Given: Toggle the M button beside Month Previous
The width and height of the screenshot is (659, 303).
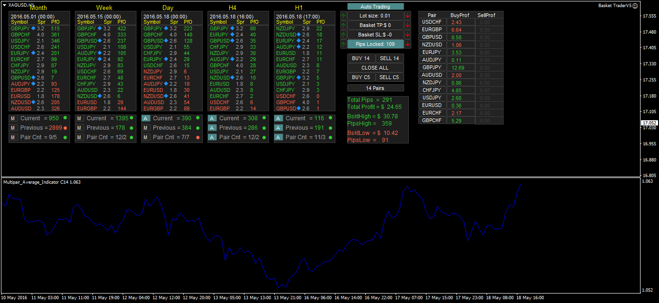Looking at the screenshot, I should click(13, 128).
